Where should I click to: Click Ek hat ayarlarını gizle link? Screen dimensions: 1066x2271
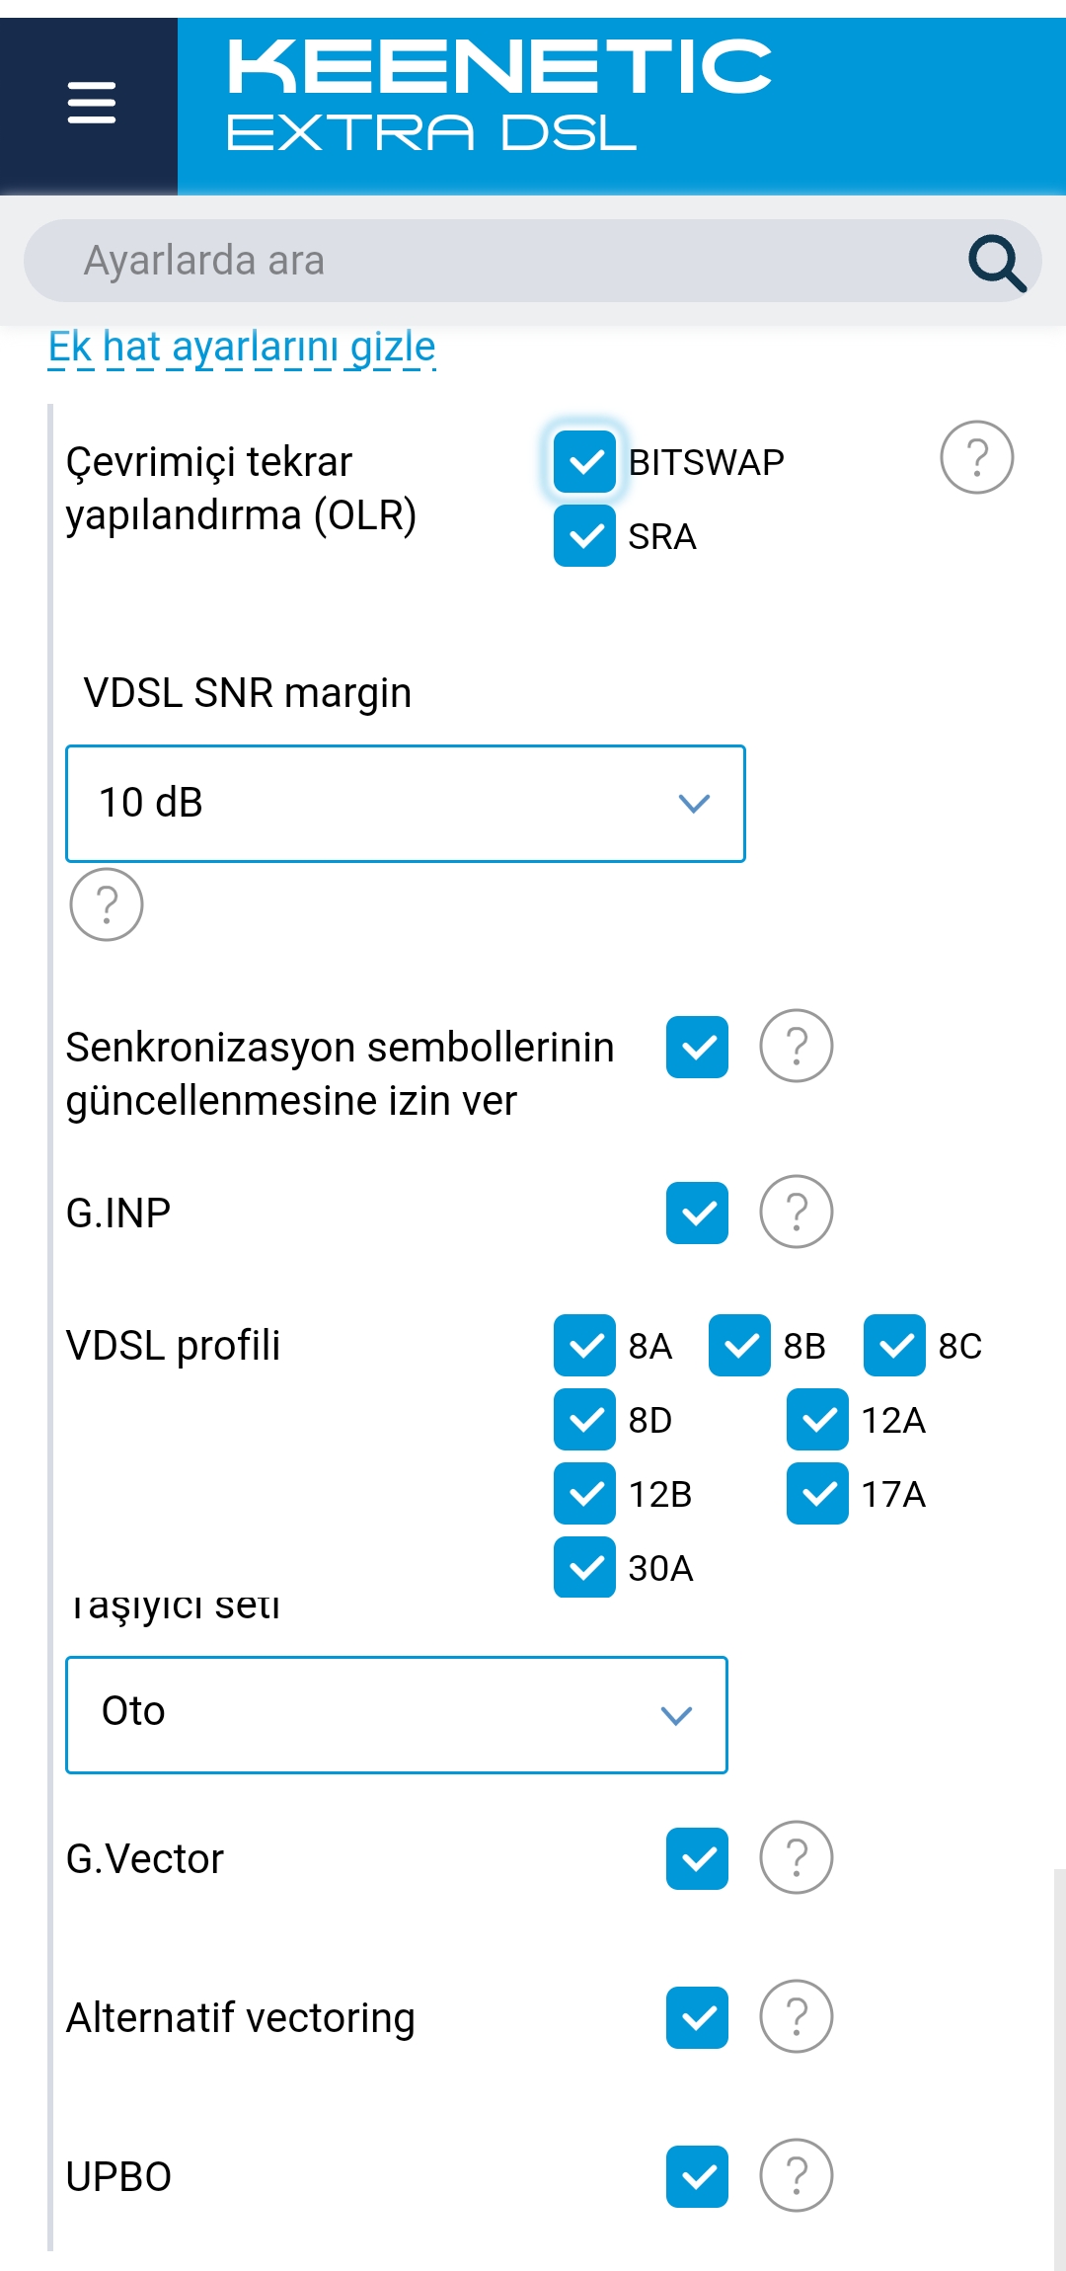[242, 348]
